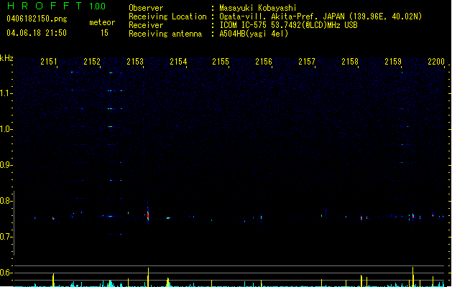
Task: Click the 2156 time axis marker
Action: tap(264, 62)
